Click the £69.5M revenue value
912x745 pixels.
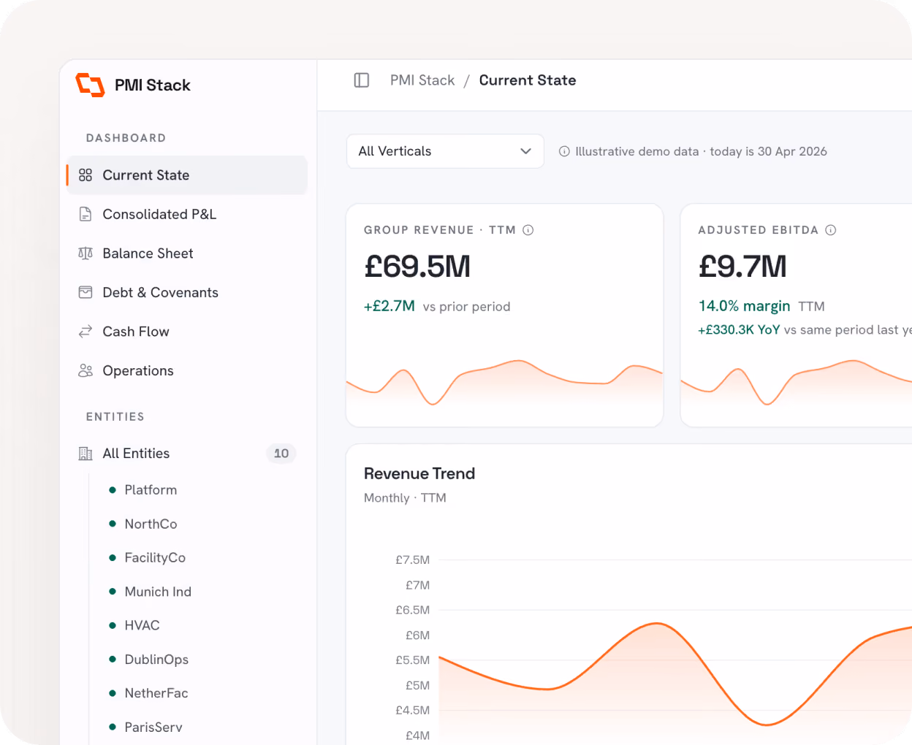coord(417,267)
